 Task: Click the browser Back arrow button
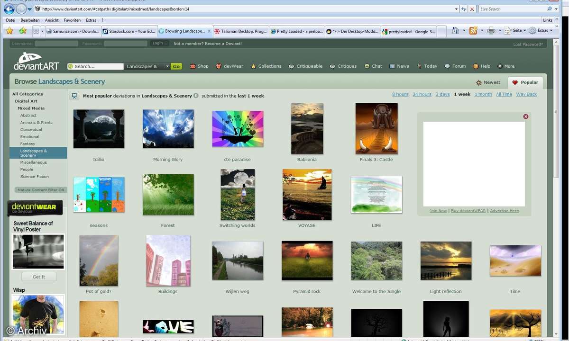[x=9, y=9]
